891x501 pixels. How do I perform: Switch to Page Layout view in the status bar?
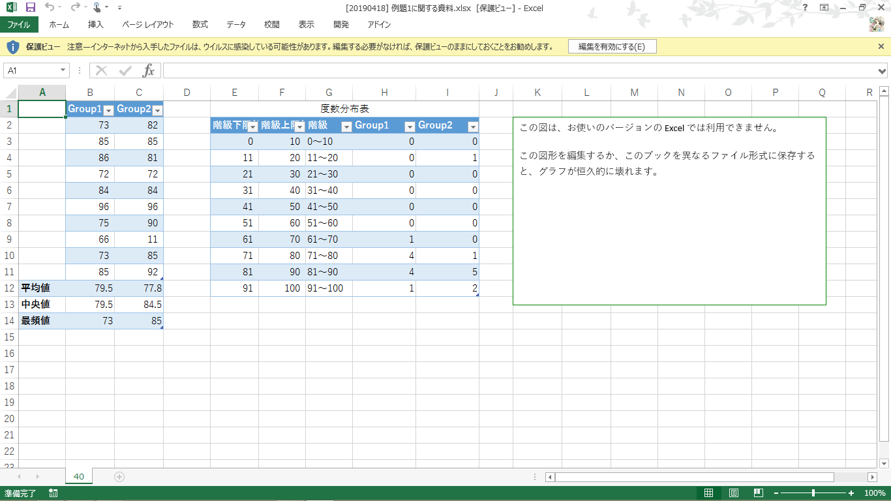pos(733,493)
